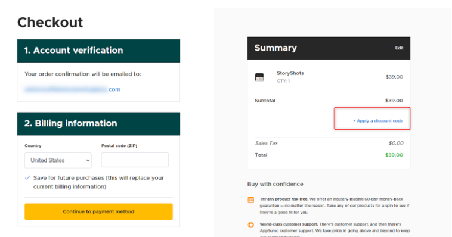Click the customer support lifebuoy icon
Screen dimensions: 452x237
click(251, 225)
